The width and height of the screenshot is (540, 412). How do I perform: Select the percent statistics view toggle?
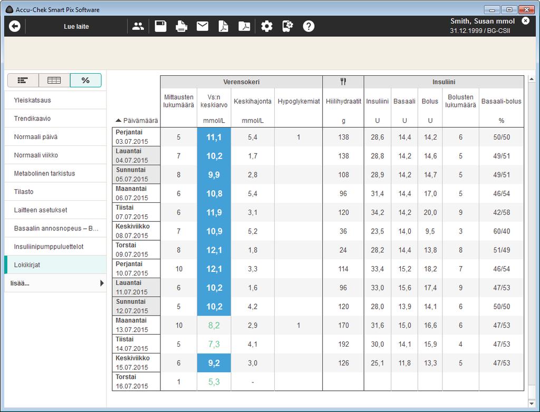[85, 80]
